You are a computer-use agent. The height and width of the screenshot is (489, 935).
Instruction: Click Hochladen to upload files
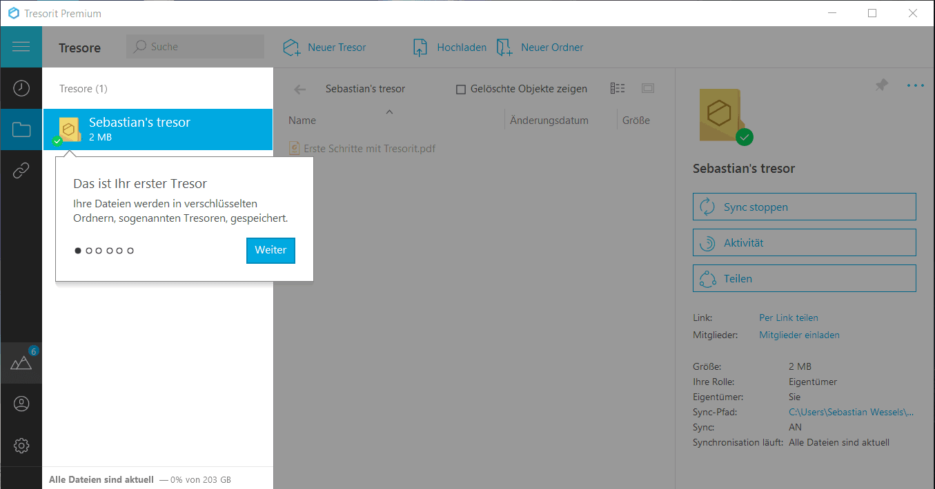click(450, 48)
